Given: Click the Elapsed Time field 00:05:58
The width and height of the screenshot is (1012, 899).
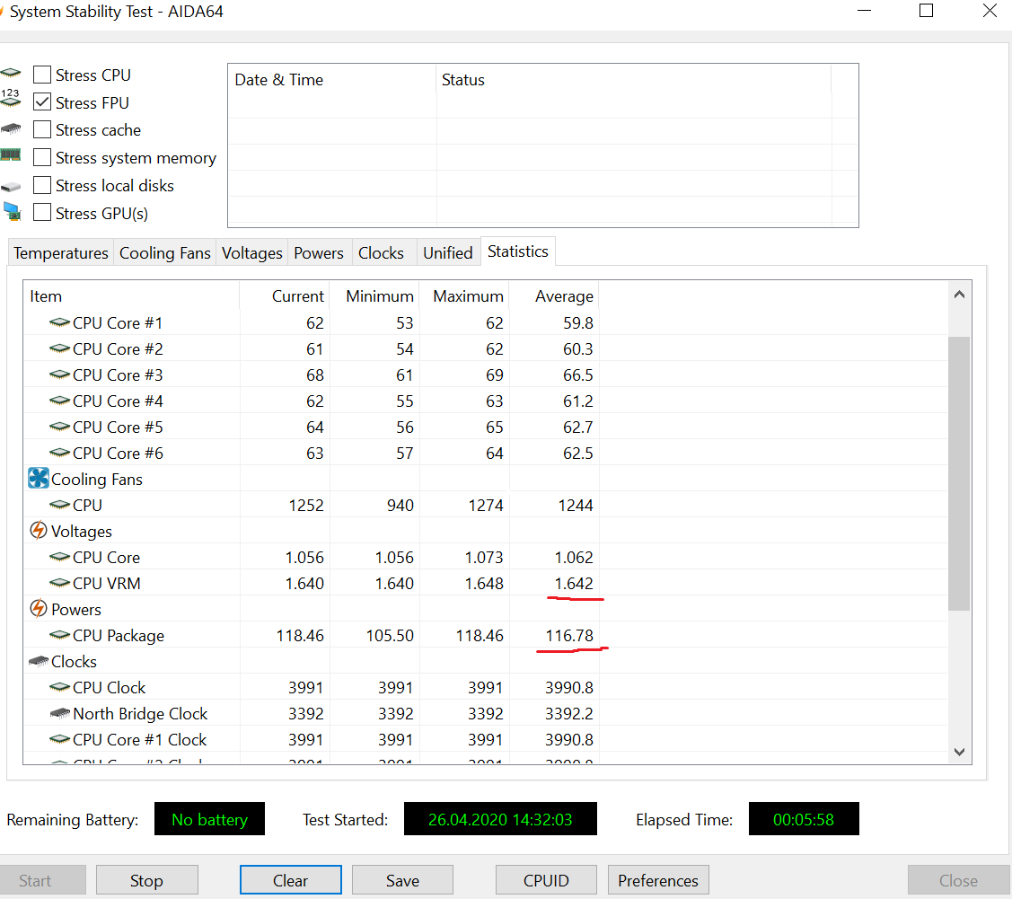Looking at the screenshot, I should coord(804,819).
